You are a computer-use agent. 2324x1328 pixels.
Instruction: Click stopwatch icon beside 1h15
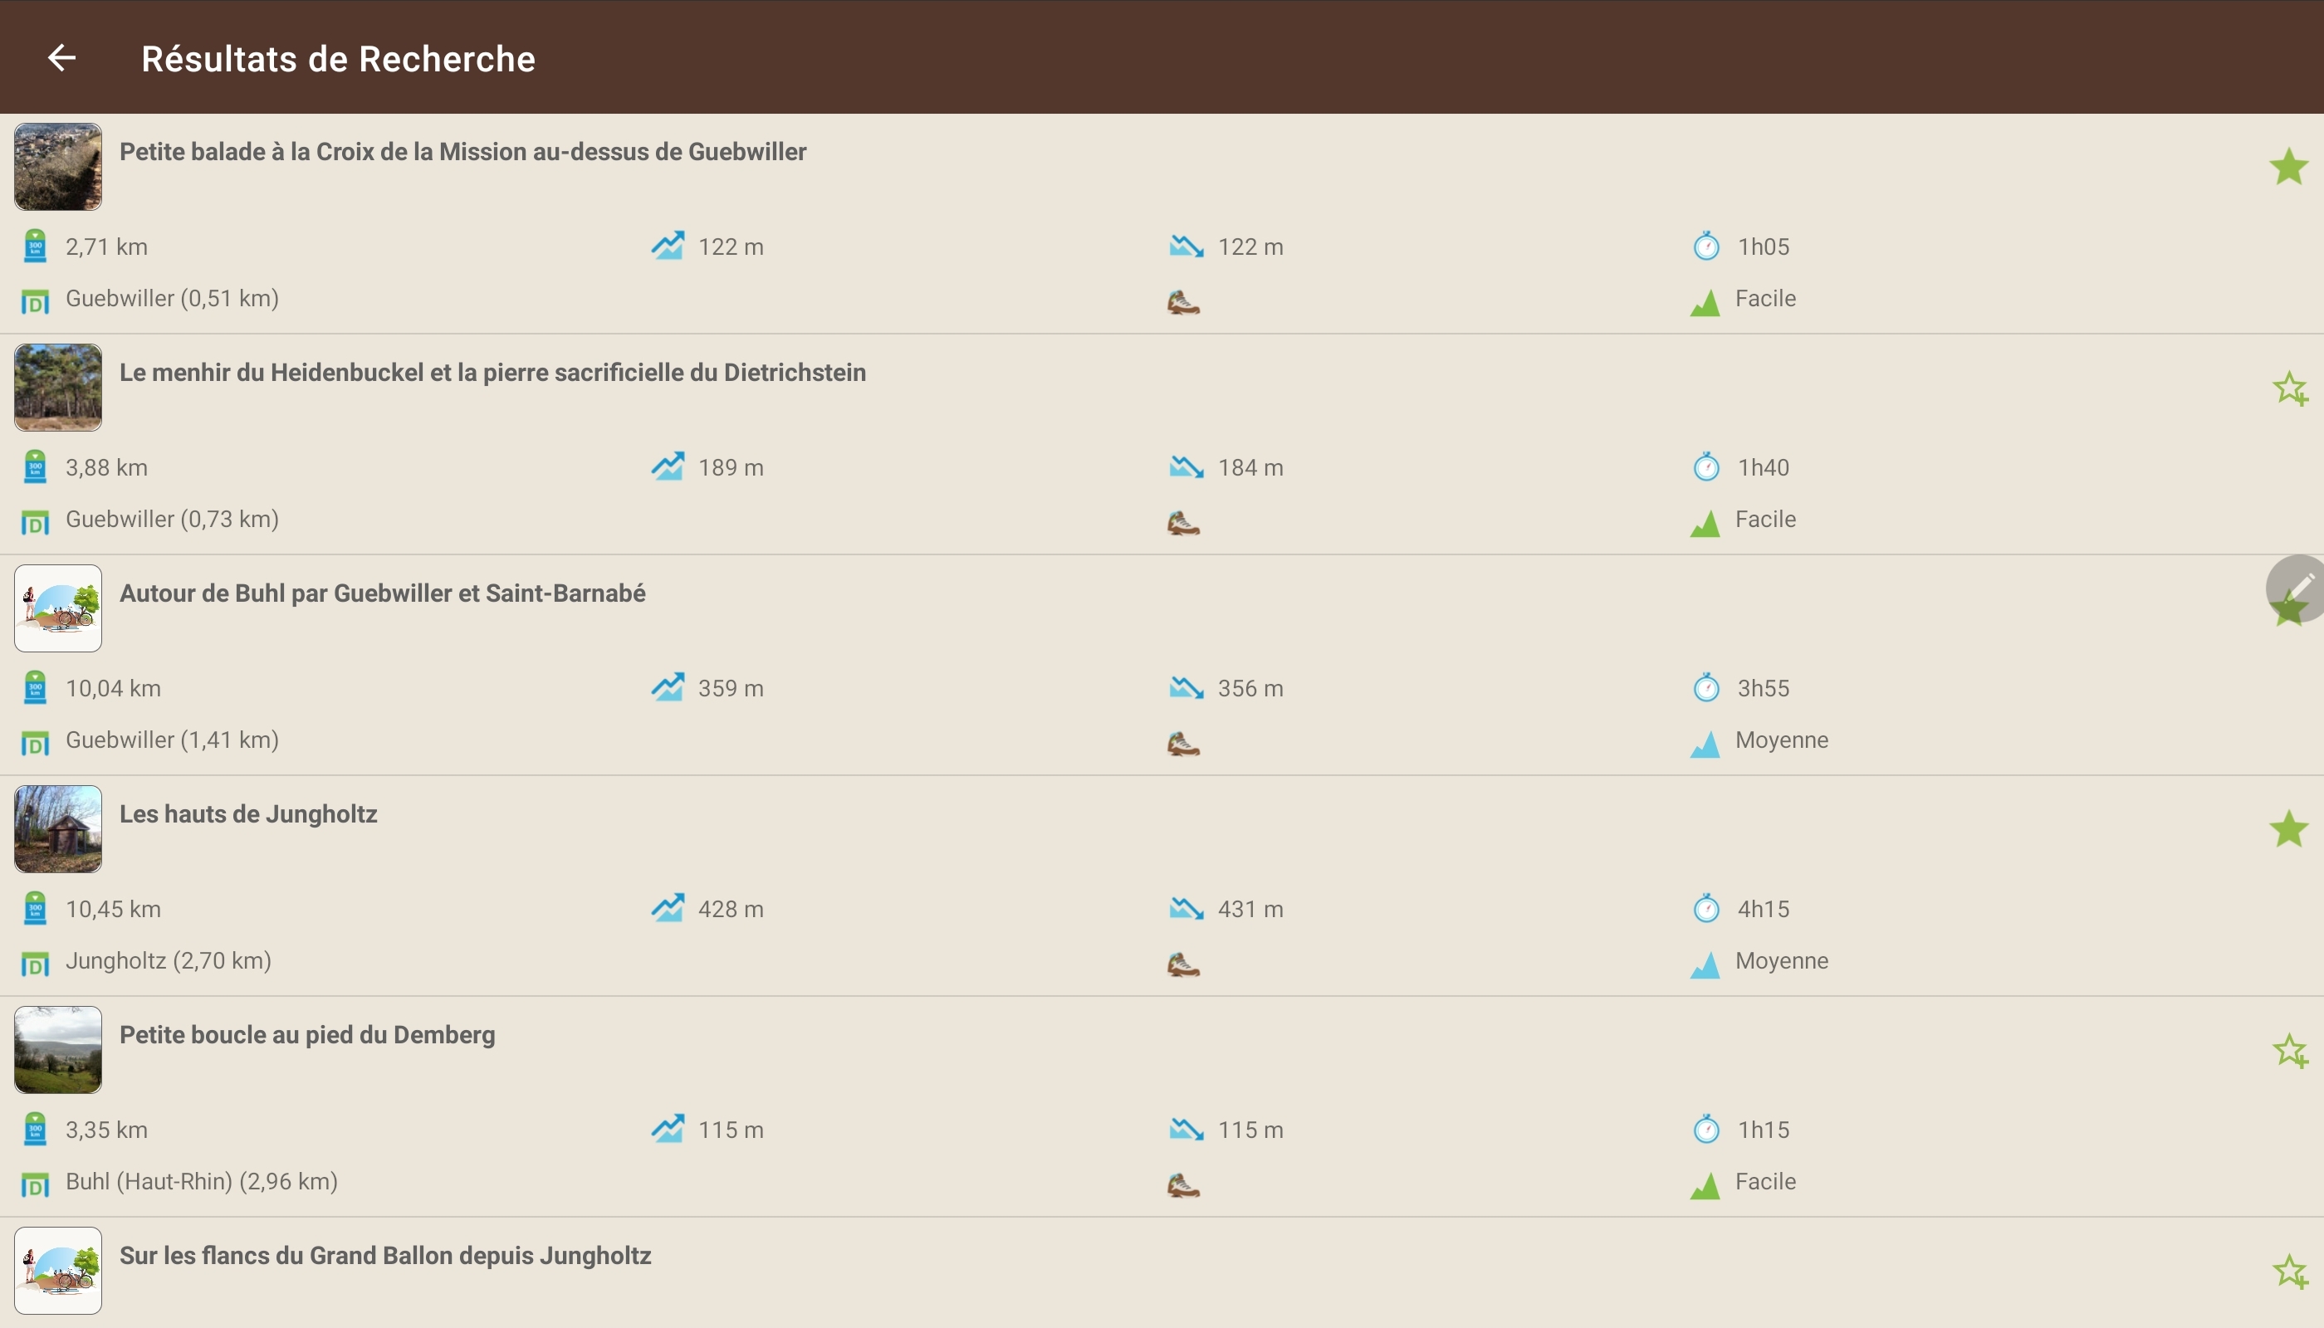click(1706, 1129)
